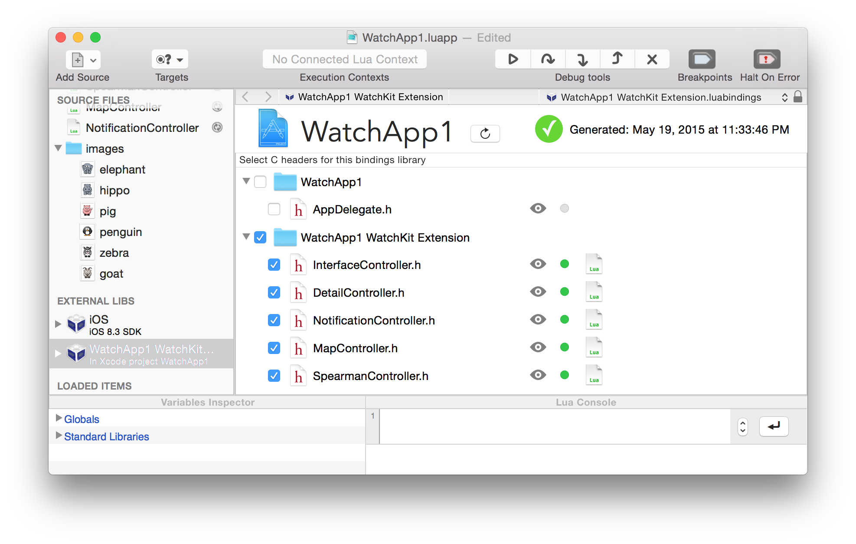Click the lock icon in path bar
The width and height of the screenshot is (856, 544).
pos(798,97)
